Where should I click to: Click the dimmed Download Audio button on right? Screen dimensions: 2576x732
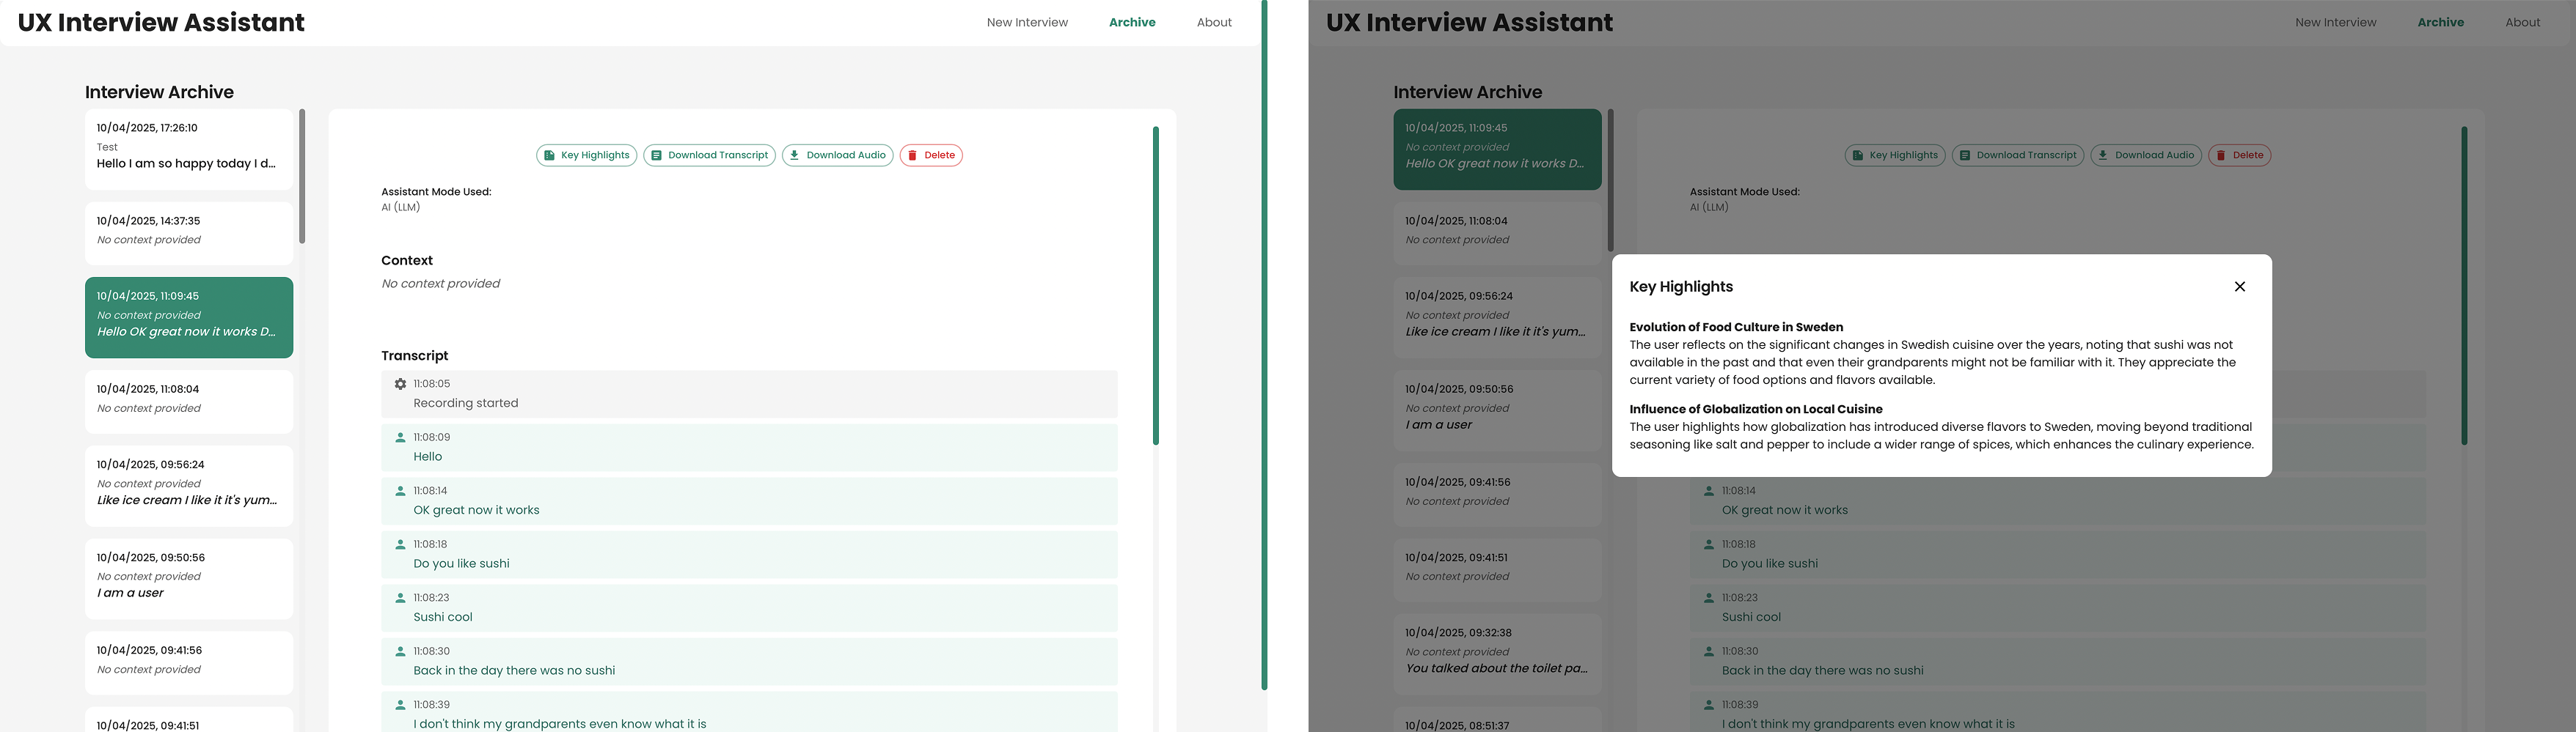(2146, 155)
